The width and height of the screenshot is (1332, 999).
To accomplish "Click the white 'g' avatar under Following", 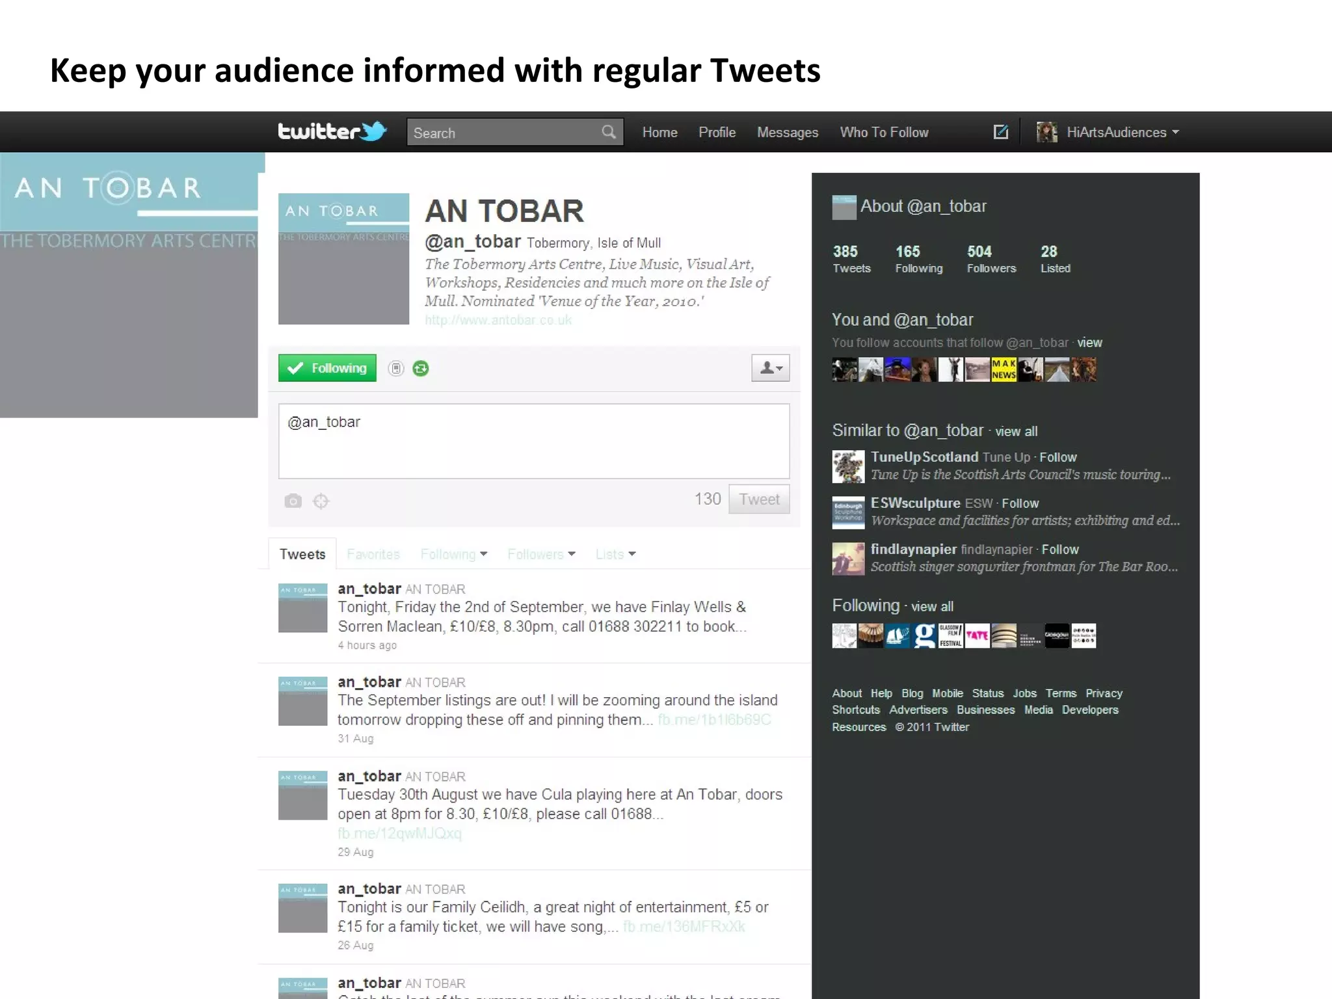I will point(924,635).
